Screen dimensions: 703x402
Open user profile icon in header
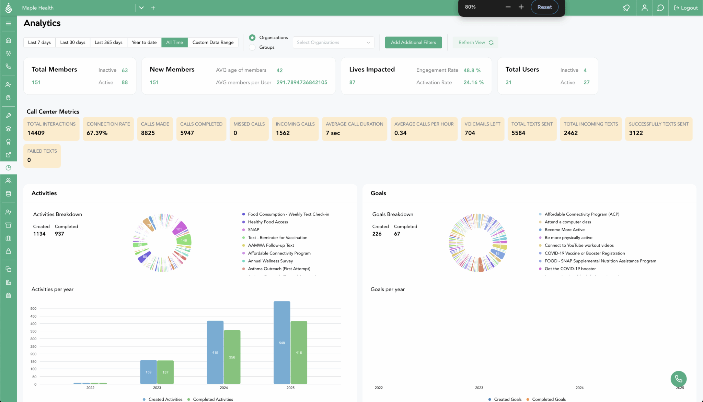point(644,8)
